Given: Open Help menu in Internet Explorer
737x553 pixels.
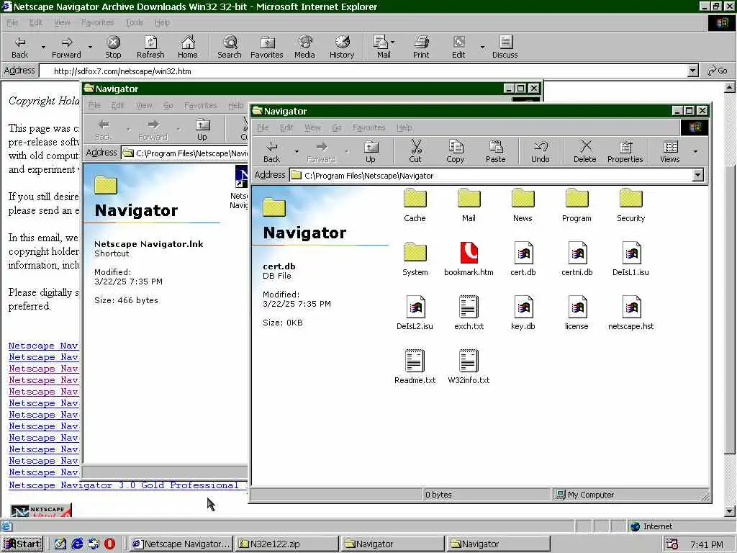Looking at the screenshot, I should click(x=162, y=22).
